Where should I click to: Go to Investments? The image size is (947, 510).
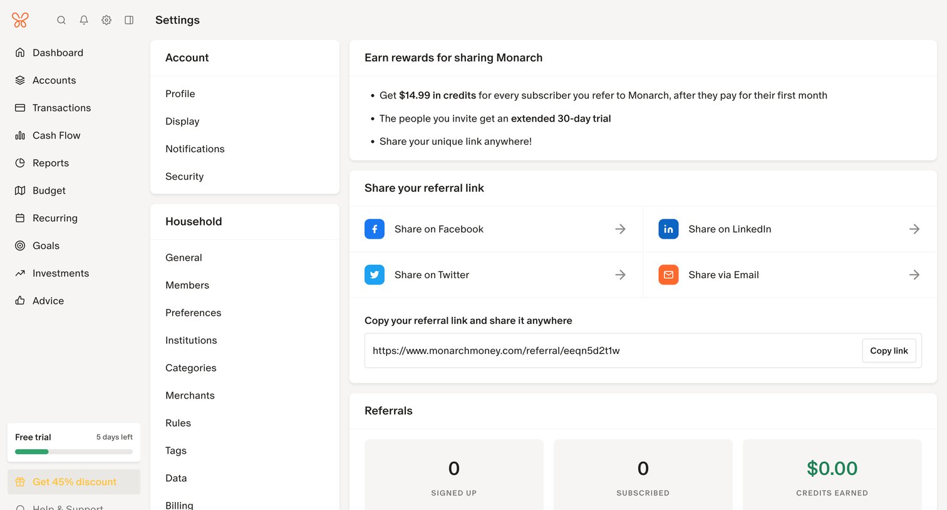coord(74,273)
